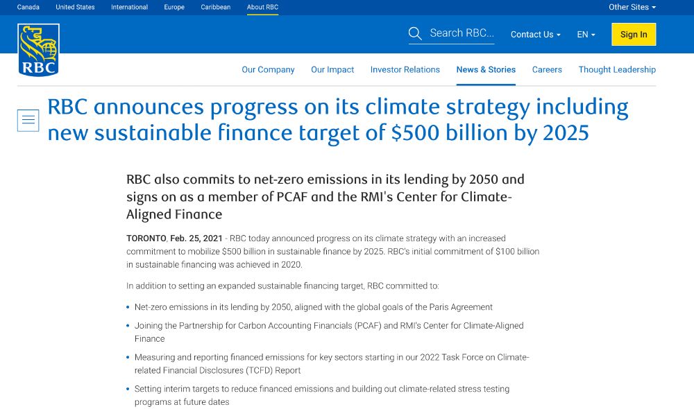694x409 pixels.
Task: Select the Europe region link
Action: [174, 7]
